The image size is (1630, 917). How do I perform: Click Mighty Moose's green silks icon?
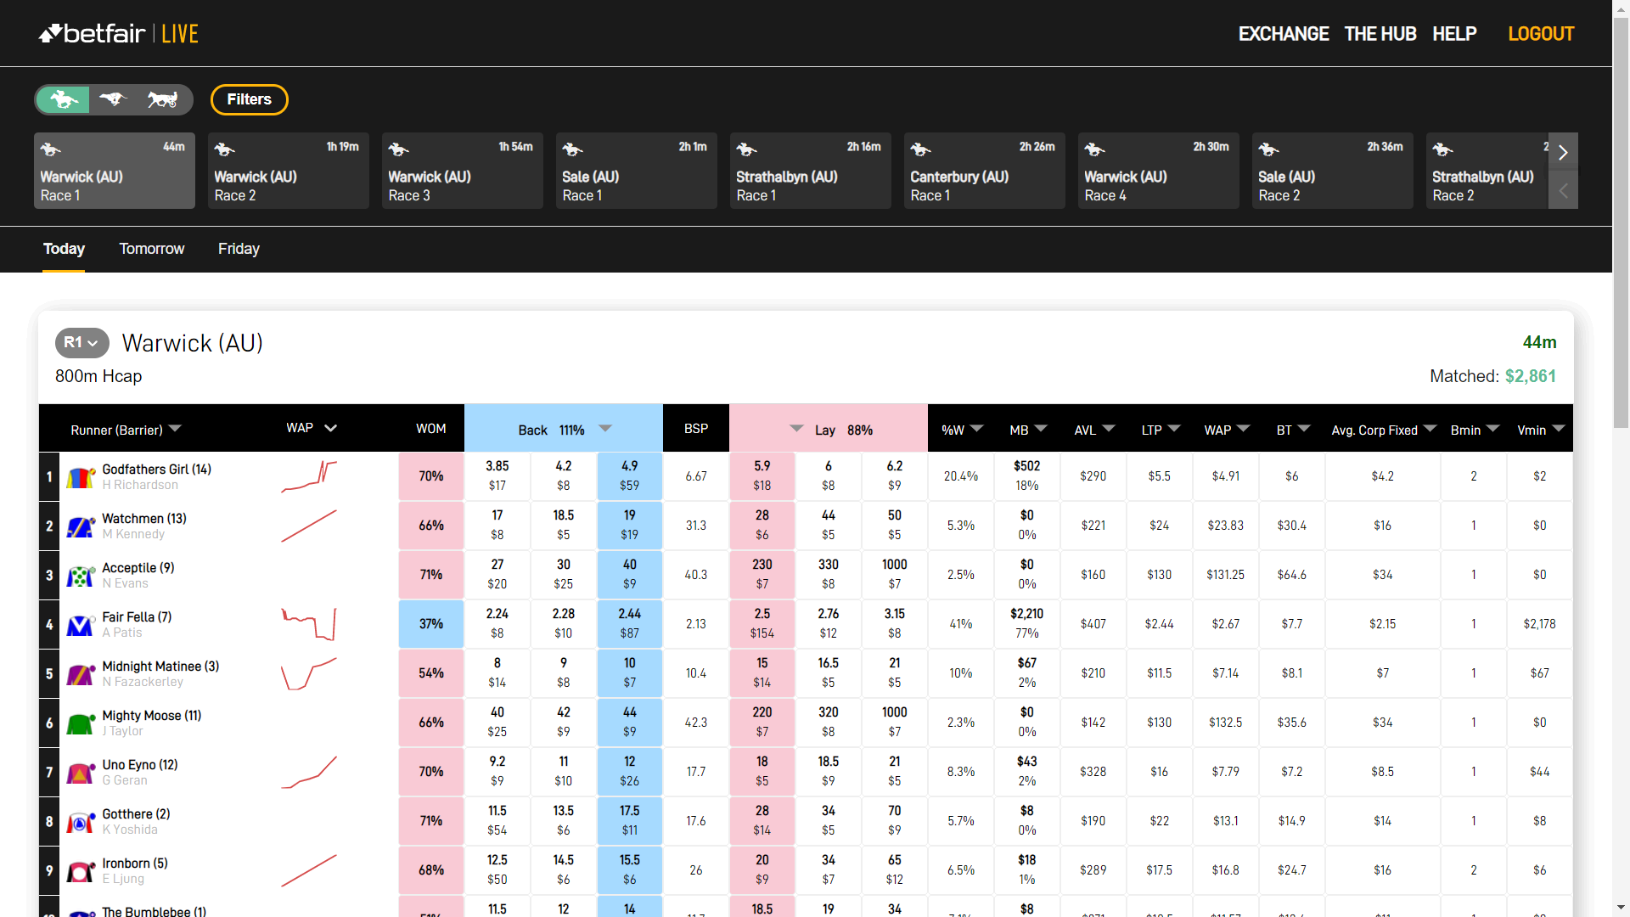pos(80,723)
